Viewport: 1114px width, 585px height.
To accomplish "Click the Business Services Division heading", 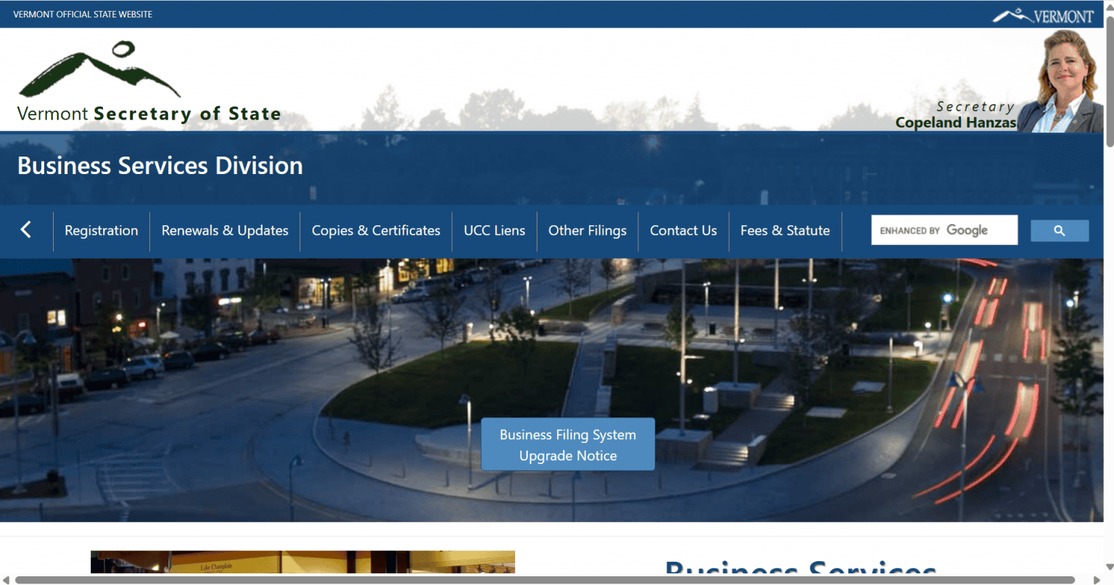I will tap(160, 166).
